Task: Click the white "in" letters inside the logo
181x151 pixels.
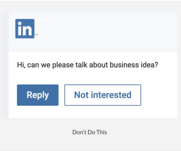Action: (x=25, y=28)
